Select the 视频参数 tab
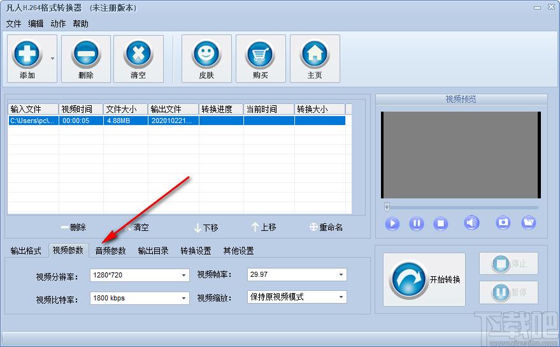560x347 pixels. [x=68, y=250]
